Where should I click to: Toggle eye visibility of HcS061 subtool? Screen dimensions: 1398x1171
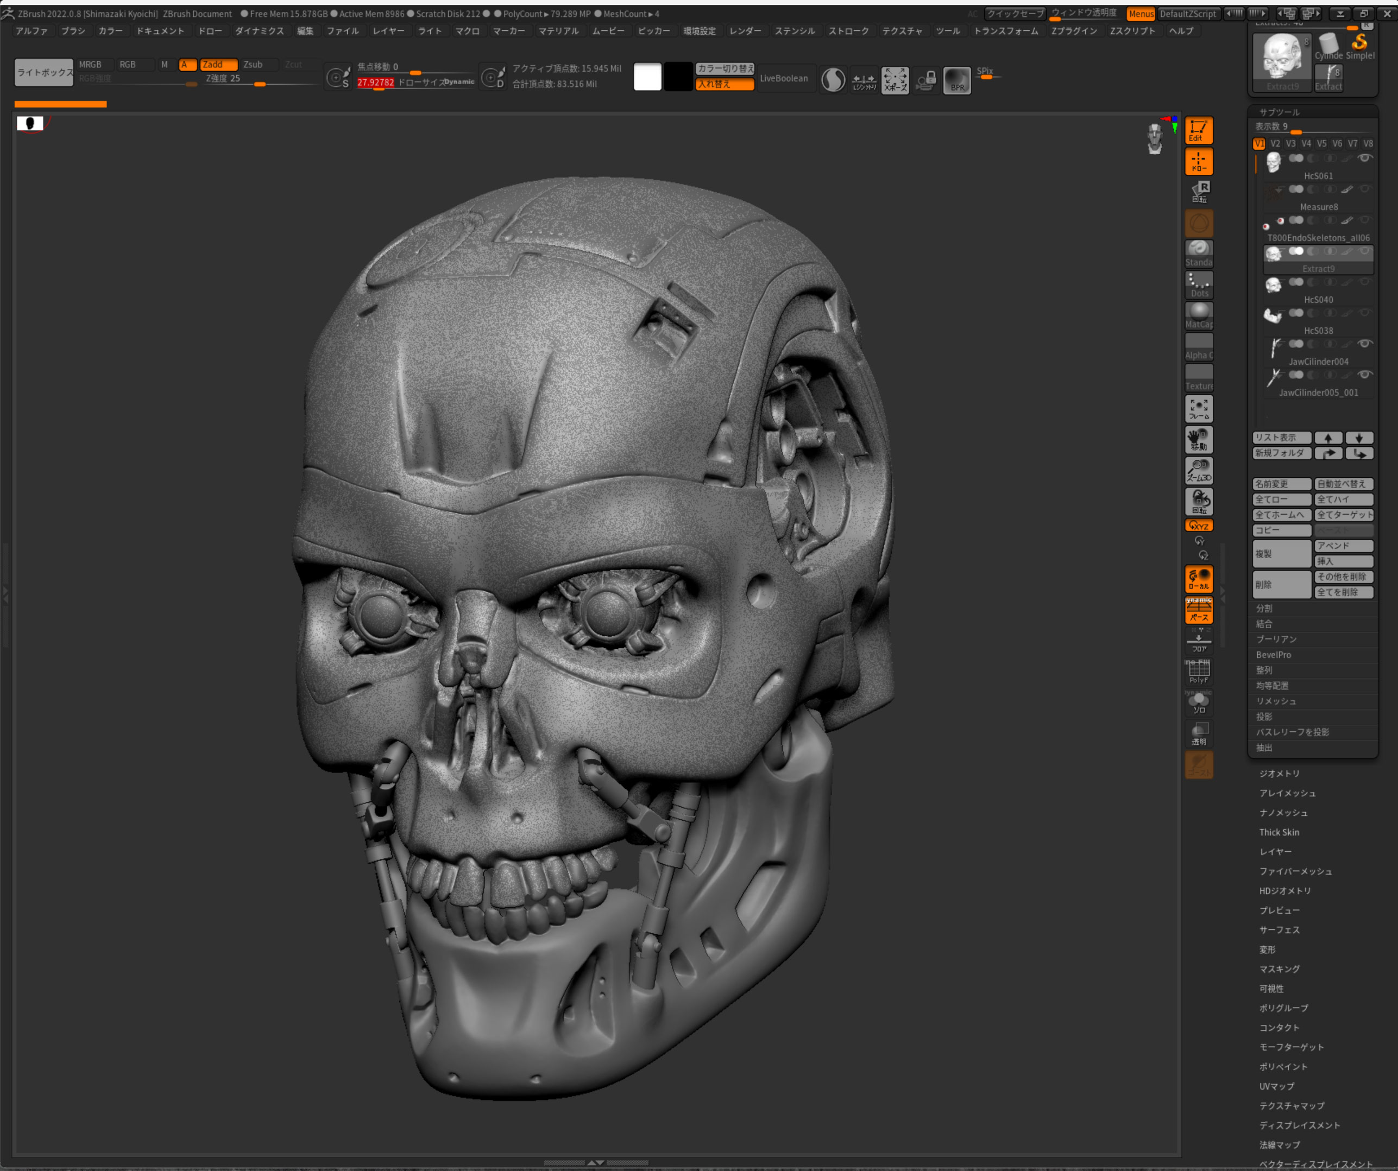tap(1365, 159)
